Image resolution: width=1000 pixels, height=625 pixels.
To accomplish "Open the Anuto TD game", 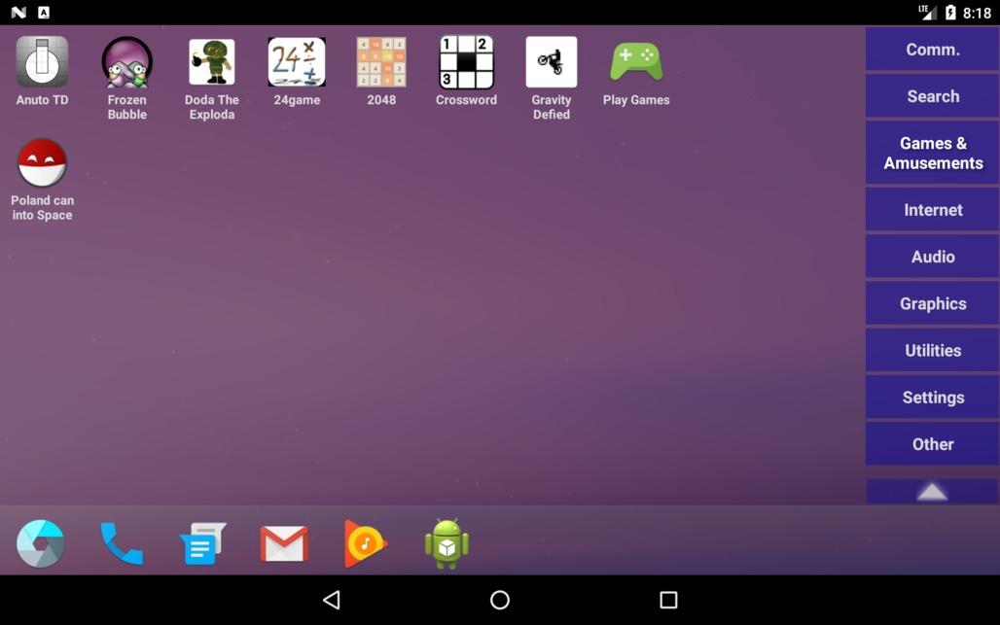I will click(x=42, y=63).
